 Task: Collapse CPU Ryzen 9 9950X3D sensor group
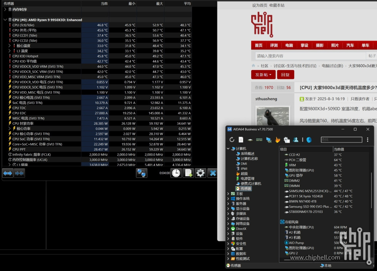[x=5, y=20]
